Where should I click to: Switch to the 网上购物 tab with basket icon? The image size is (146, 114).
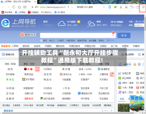click(x=127, y=55)
